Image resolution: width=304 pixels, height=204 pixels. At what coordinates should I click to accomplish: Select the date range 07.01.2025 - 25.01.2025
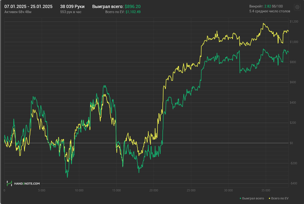28,7
